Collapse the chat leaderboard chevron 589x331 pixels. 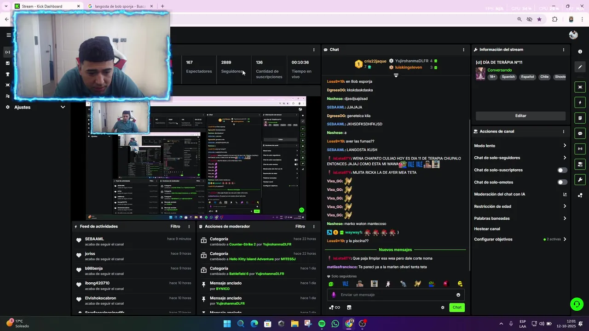[x=396, y=75]
